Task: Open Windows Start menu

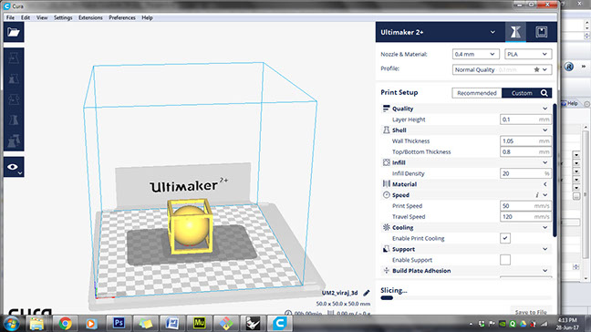Action: tap(11, 324)
